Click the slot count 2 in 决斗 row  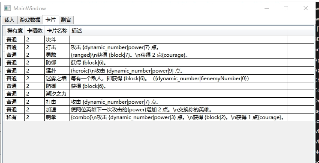pyautogui.click(x=35, y=40)
